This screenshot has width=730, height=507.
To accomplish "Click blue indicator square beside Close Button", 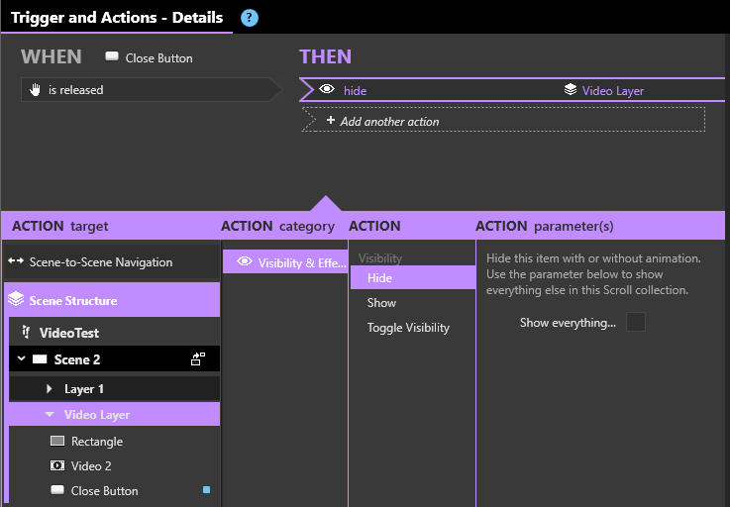I will click(x=206, y=489).
